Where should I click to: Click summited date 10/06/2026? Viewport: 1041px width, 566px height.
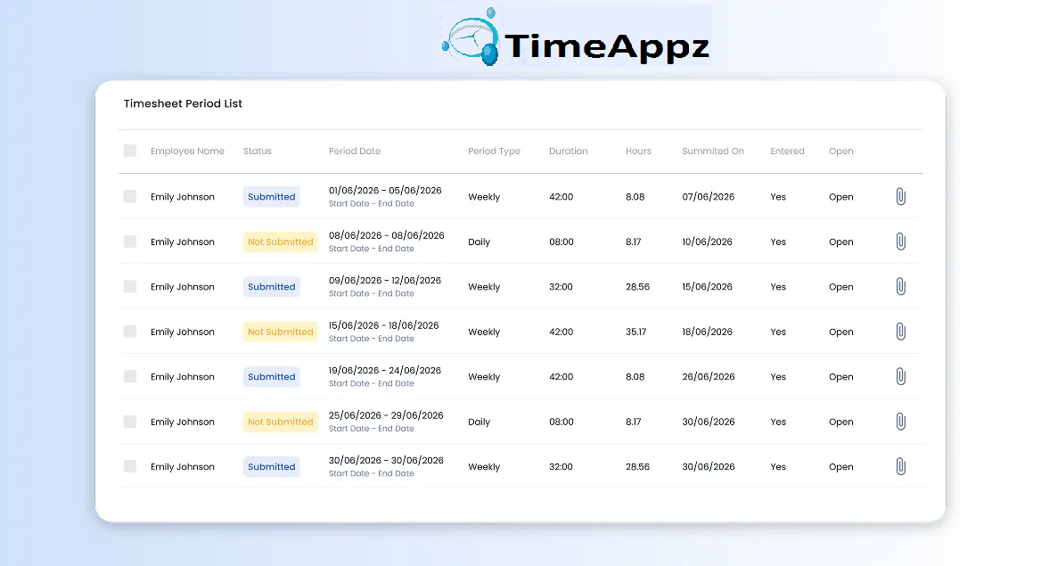(x=707, y=242)
